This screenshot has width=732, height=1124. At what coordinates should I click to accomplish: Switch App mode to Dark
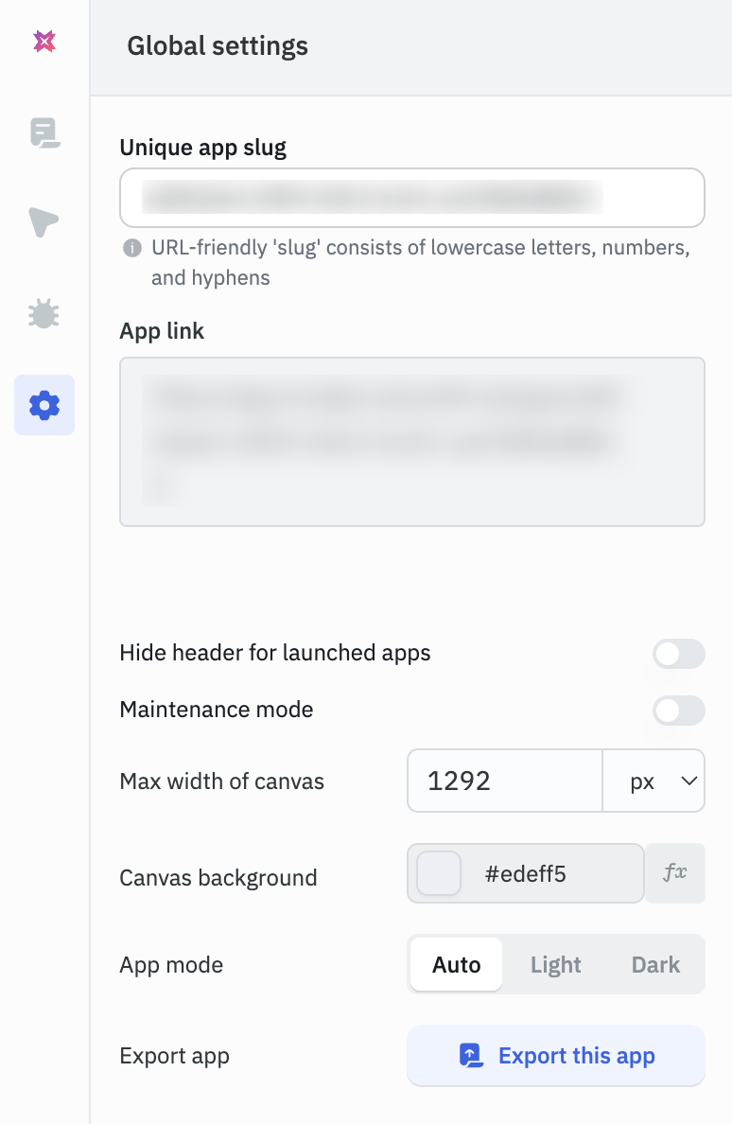[655, 964]
